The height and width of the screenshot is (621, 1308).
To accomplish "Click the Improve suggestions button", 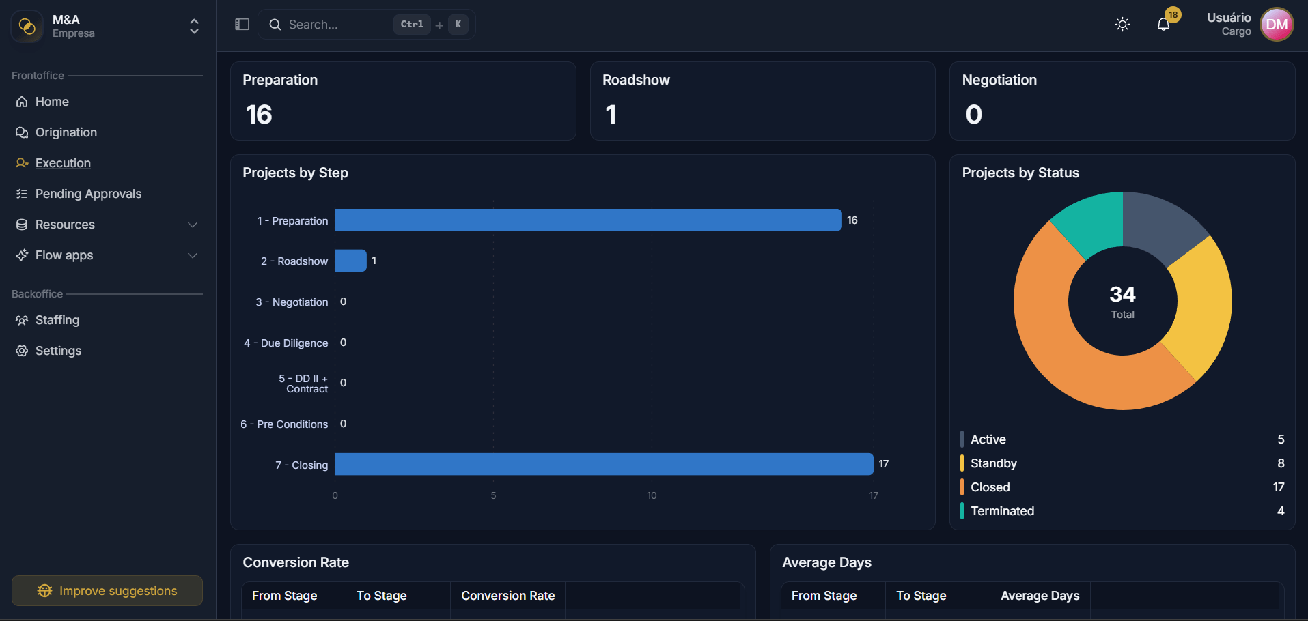I will [x=107, y=590].
